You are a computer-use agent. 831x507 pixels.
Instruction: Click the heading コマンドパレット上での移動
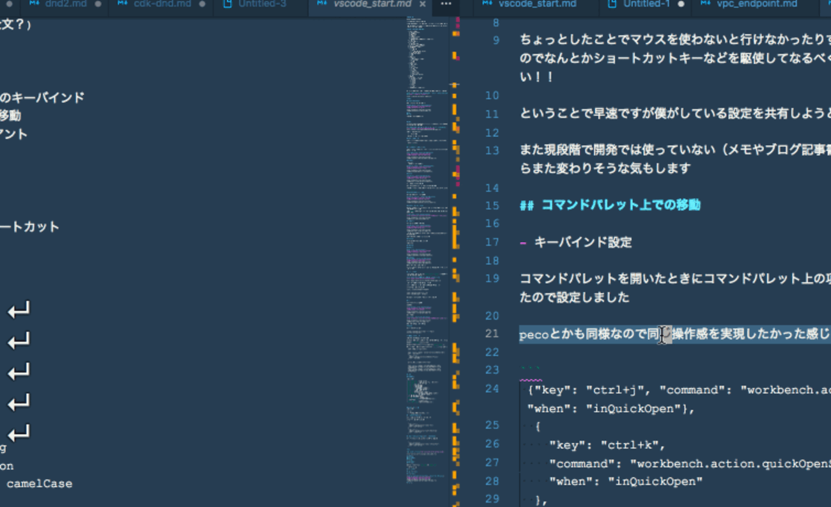click(620, 205)
